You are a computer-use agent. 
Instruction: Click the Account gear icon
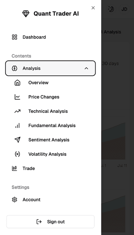point(14,200)
